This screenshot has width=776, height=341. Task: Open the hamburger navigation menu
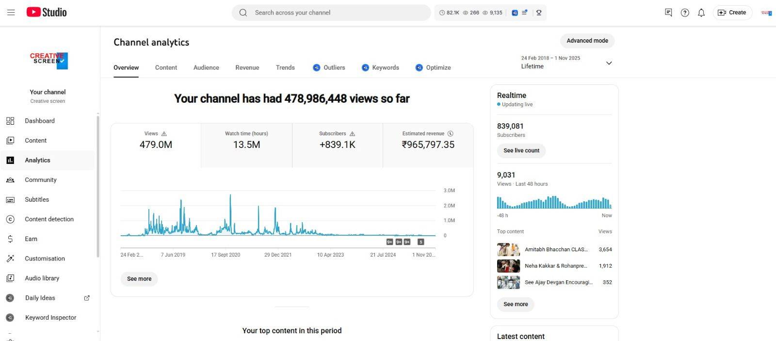click(11, 13)
